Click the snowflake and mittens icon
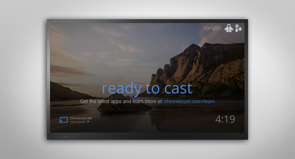 coord(238,28)
